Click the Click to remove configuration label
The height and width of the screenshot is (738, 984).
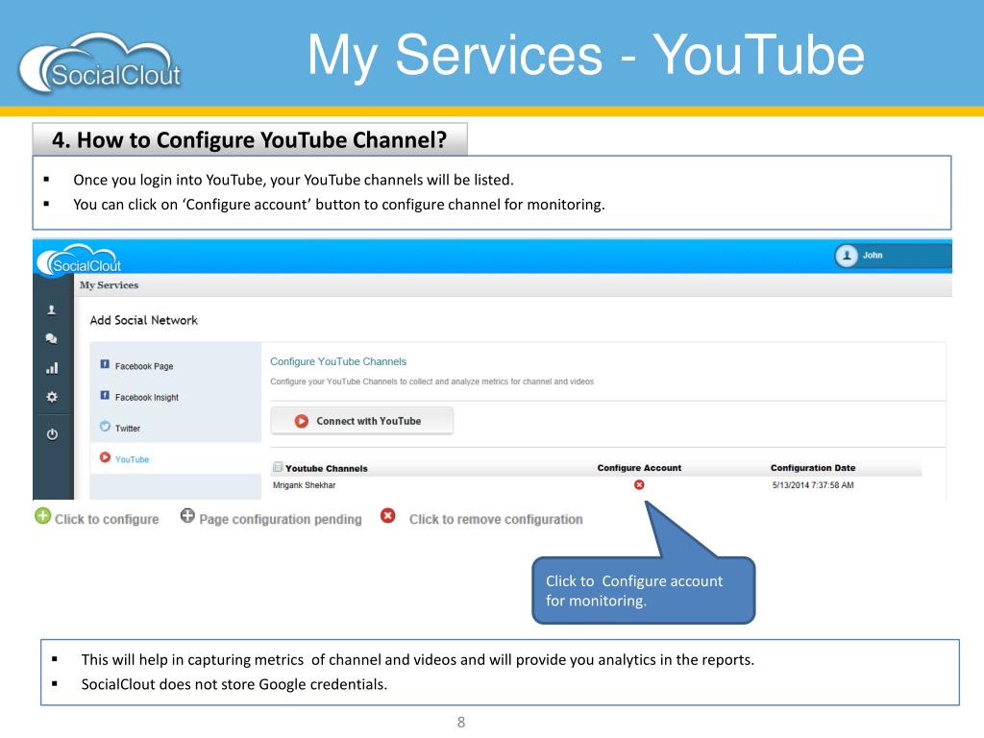tap(496, 519)
